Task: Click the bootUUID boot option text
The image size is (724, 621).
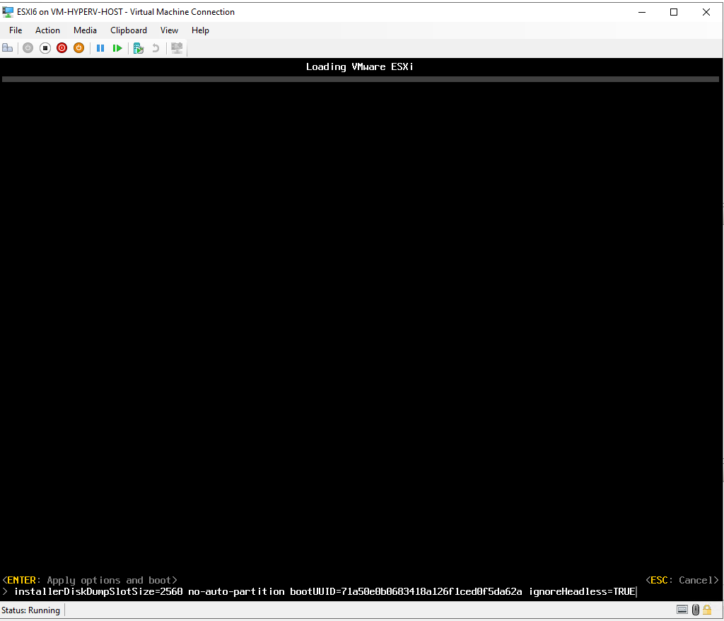Action: [x=406, y=592]
